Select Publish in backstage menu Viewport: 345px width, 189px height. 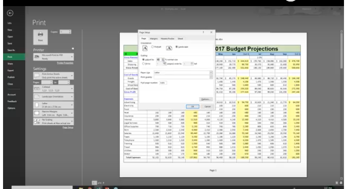tap(11, 77)
